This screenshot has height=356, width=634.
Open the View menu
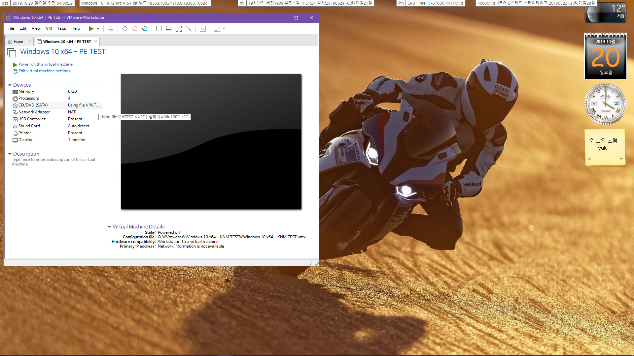pyautogui.click(x=36, y=28)
